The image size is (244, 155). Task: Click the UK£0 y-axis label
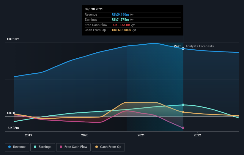[x=11, y=113]
